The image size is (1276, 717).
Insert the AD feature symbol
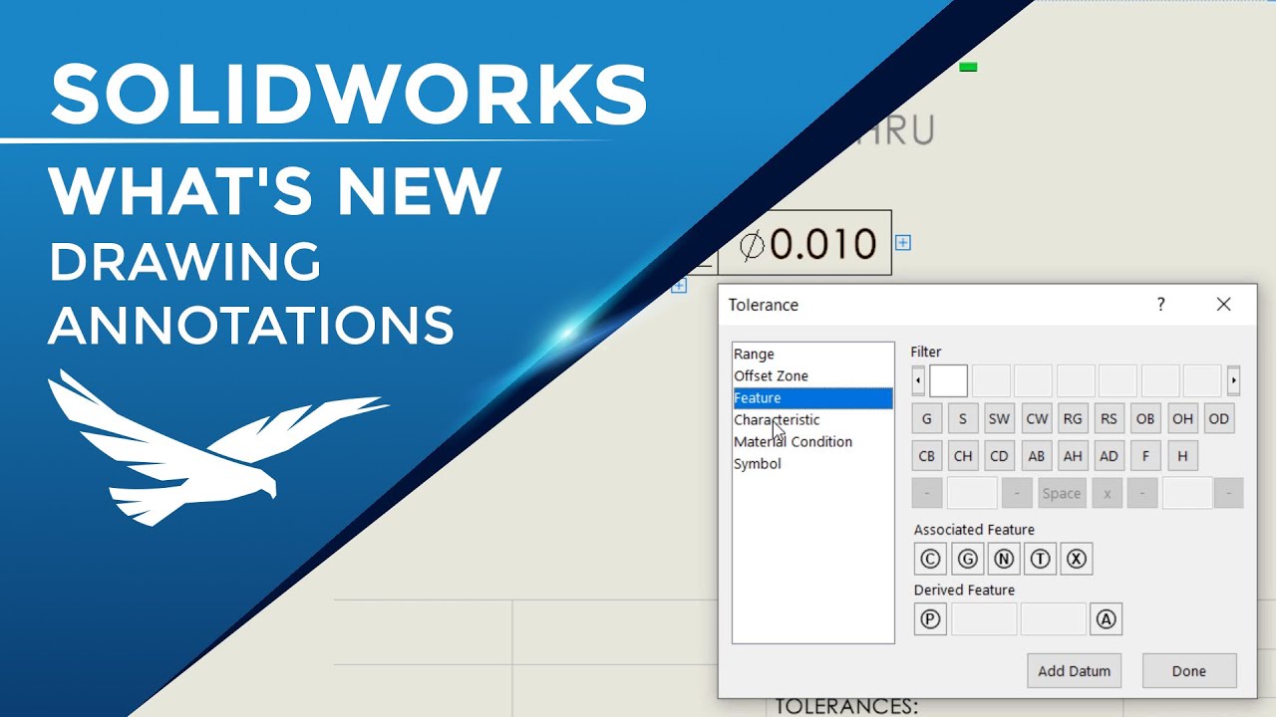pyautogui.click(x=1109, y=456)
